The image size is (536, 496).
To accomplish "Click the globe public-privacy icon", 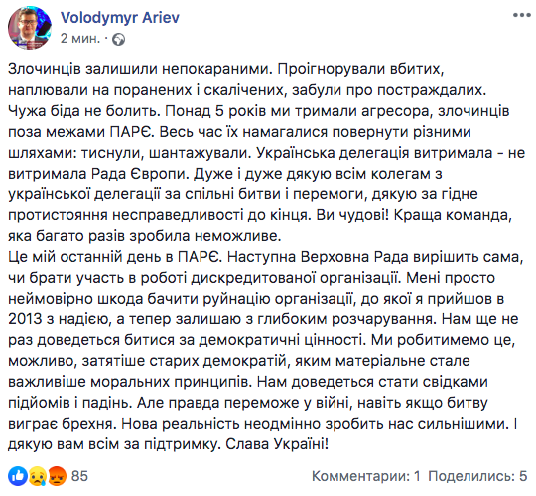I will pyautogui.click(x=119, y=40).
